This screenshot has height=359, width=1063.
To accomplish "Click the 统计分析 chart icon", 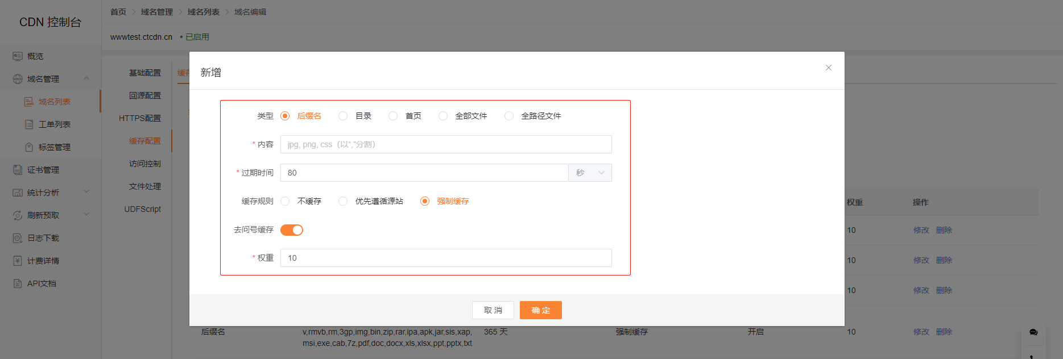I will (18, 193).
